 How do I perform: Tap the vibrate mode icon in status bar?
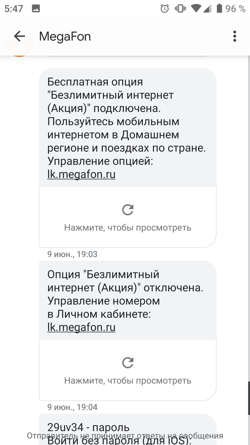coord(180,9)
